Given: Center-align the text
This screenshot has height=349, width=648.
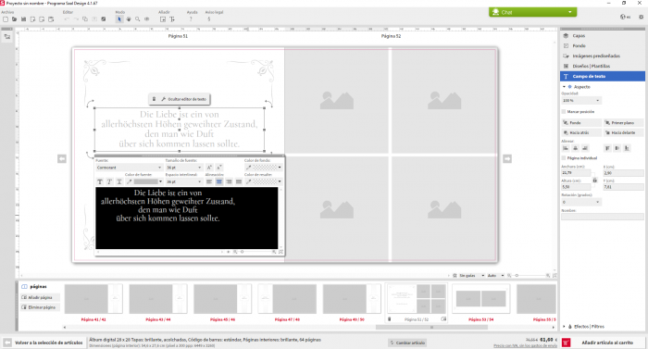Looking at the screenshot, I should click(219, 181).
